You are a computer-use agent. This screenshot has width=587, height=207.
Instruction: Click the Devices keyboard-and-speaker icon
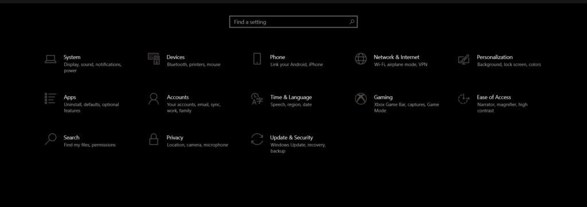pyautogui.click(x=154, y=58)
